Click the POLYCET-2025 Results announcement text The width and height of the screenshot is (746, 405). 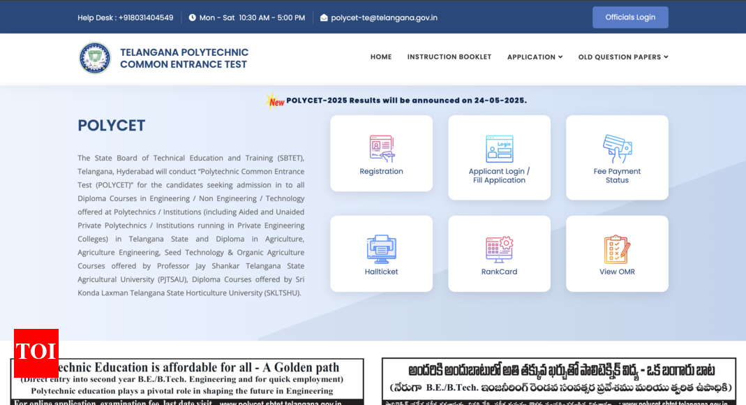coord(406,101)
